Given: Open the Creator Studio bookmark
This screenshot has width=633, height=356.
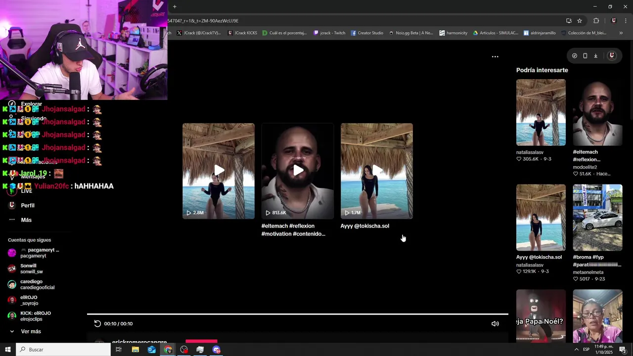Looking at the screenshot, I should coord(367,33).
